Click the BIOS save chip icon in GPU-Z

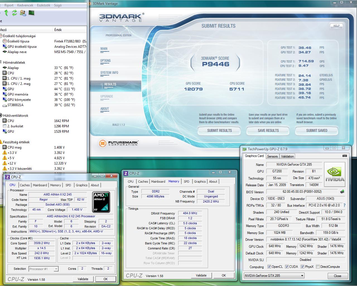342,192
